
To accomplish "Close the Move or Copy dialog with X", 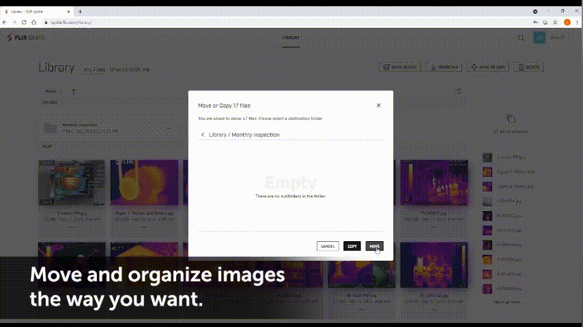I will [379, 106].
